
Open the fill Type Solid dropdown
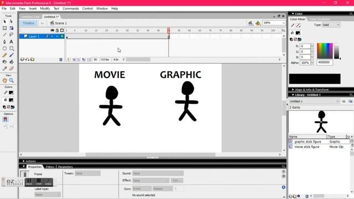[x=331, y=25]
